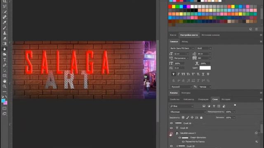Viewport: 264px width, 148px height.
Task: Switch to the История tab
Action: click(226, 99)
